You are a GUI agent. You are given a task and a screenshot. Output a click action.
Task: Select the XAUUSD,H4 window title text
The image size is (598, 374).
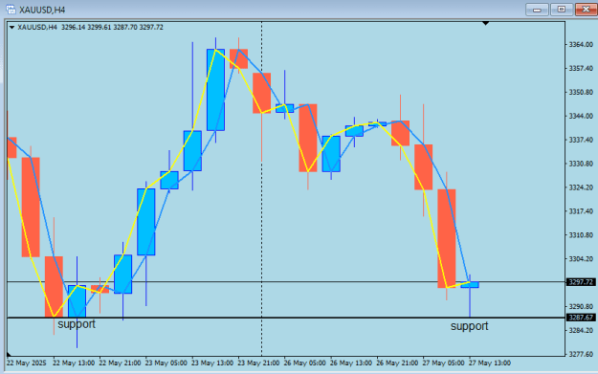[x=42, y=10]
